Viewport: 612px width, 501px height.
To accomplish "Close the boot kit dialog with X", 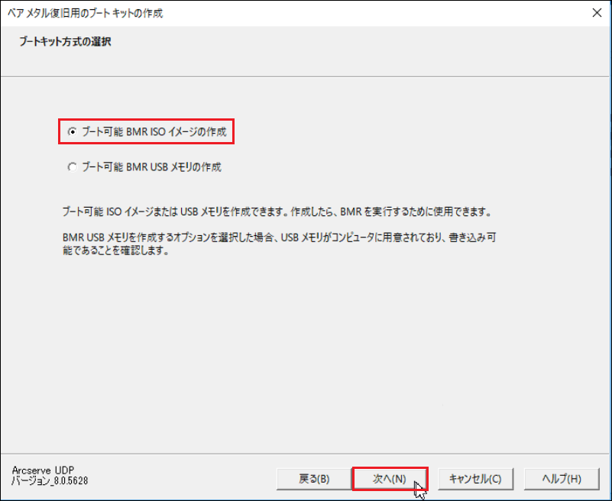I will click(597, 13).
